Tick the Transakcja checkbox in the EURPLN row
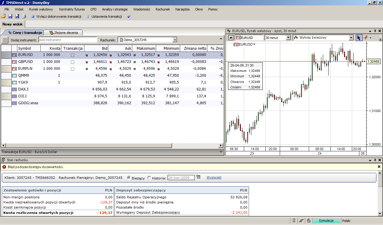 [x=72, y=69]
